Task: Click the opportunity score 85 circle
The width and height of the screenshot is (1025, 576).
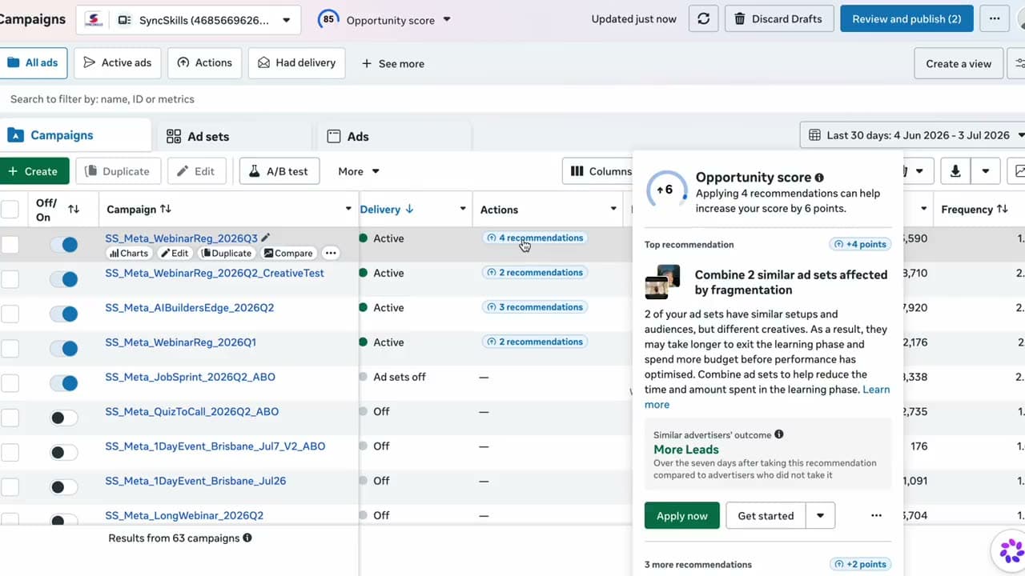Action: pyautogui.click(x=328, y=19)
